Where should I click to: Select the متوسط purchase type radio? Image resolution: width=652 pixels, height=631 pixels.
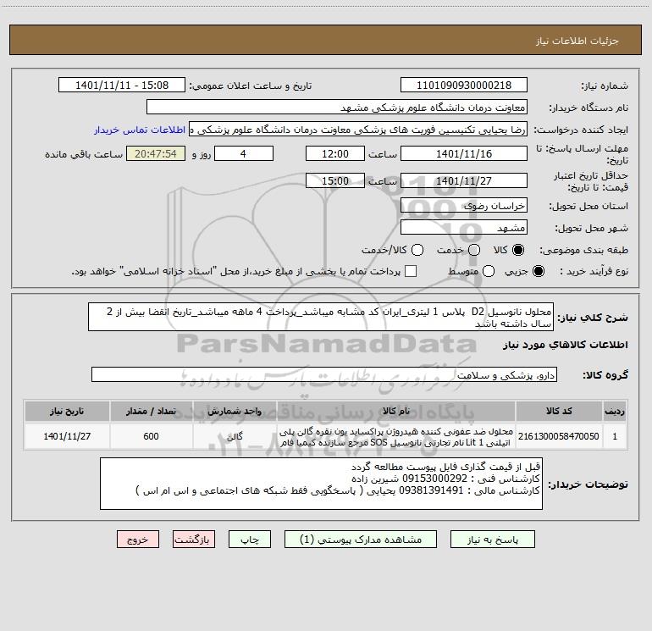[x=489, y=272]
